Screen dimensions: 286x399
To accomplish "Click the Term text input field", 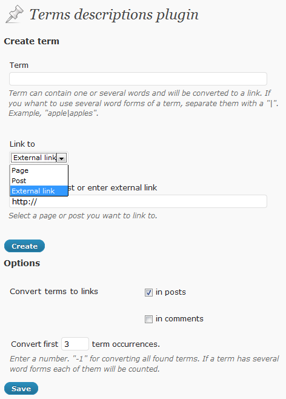I will click(x=138, y=79).
